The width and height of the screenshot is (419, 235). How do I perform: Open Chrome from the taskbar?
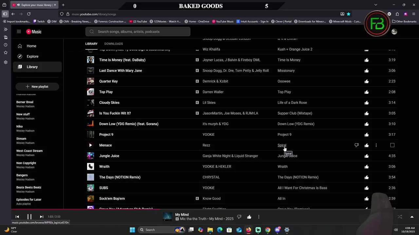tap(268, 230)
